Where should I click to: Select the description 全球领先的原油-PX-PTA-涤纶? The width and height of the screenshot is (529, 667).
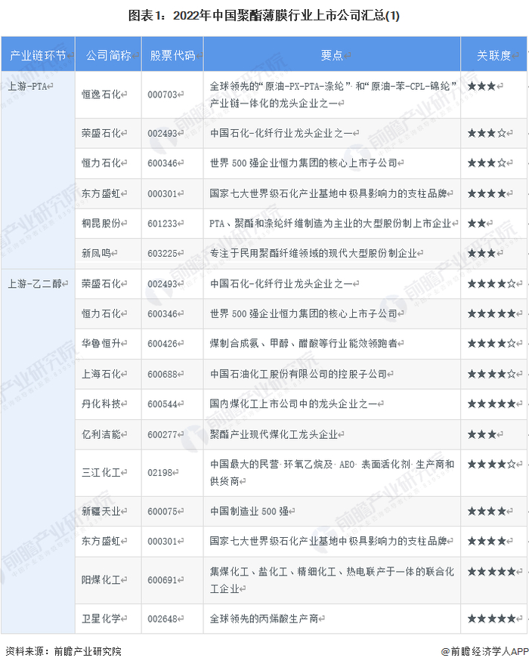(x=333, y=94)
